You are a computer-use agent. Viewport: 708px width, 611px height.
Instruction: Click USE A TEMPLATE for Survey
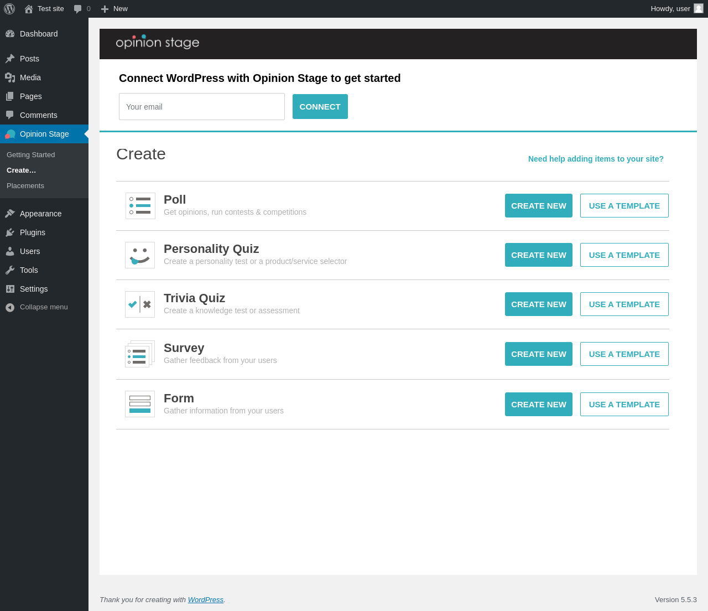[x=624, y=354]
